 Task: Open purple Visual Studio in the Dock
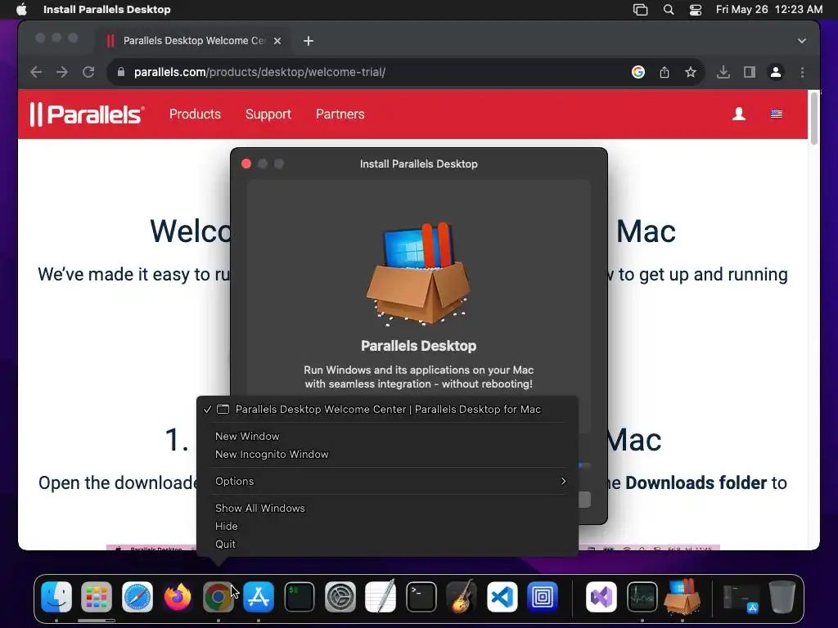pos(601,596)
